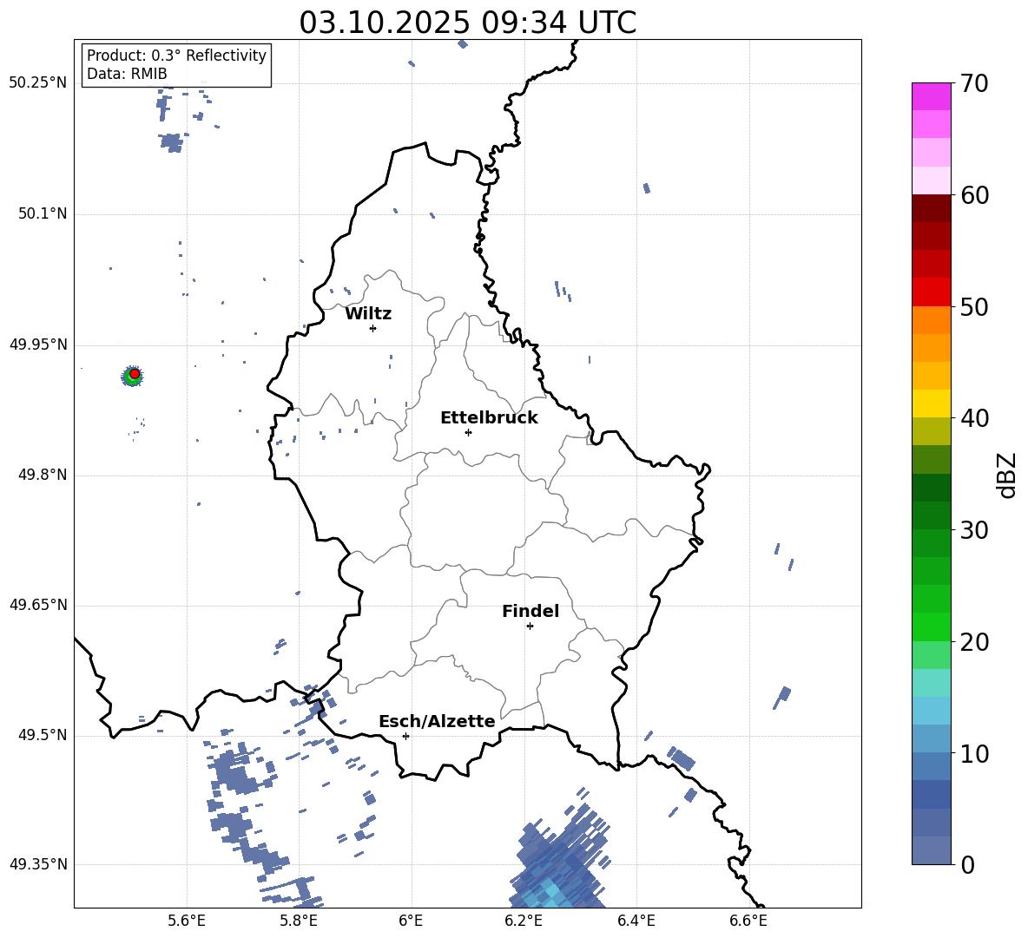Click the 49.95°N latitude label

click(x=38, y=344)
